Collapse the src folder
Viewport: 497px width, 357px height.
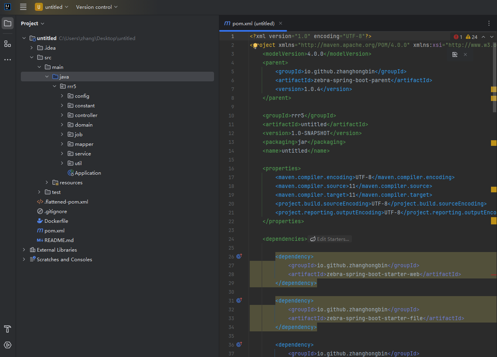point(32,58)
